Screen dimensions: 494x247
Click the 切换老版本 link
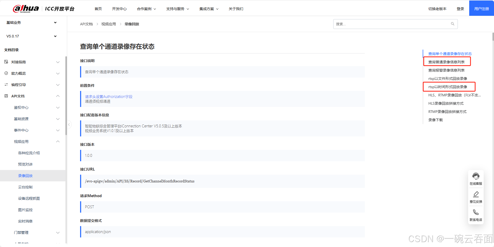tap(437, 9)
